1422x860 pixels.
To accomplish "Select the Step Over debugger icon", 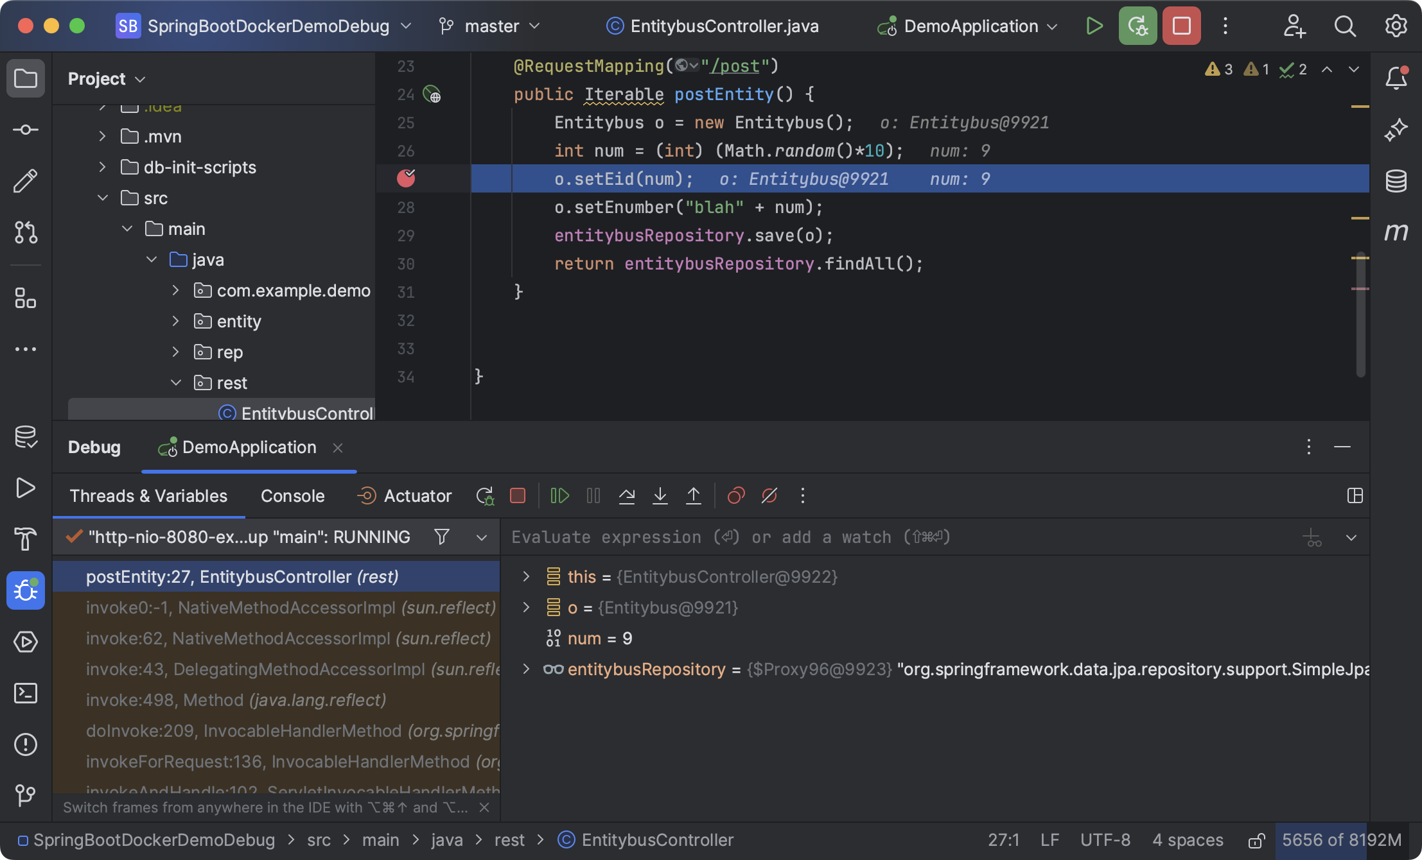I will coord(627,495).
